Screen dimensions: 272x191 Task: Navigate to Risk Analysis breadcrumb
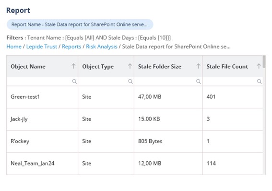(x=102, y=47)
